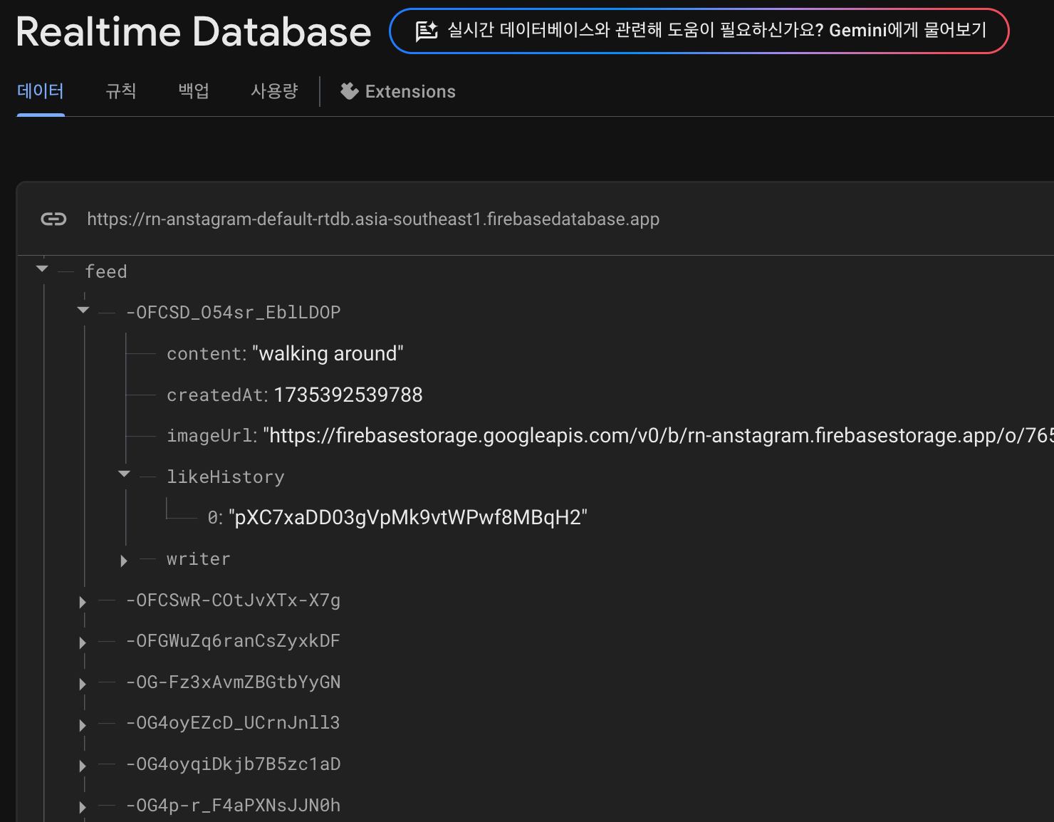Select the -OFCSD_O54sr_EblLDOP key label
Screen dimensions: 1054x822
234,312
